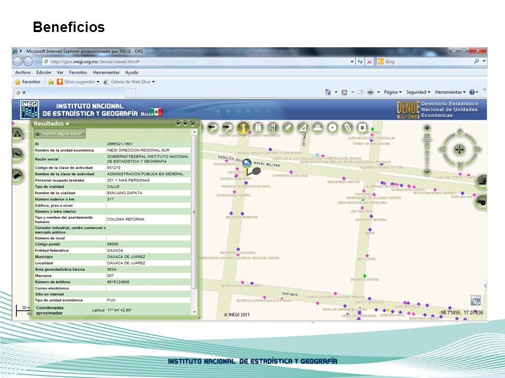
Task: Pan the map down with compass arrow
Action: pos(460,166)
